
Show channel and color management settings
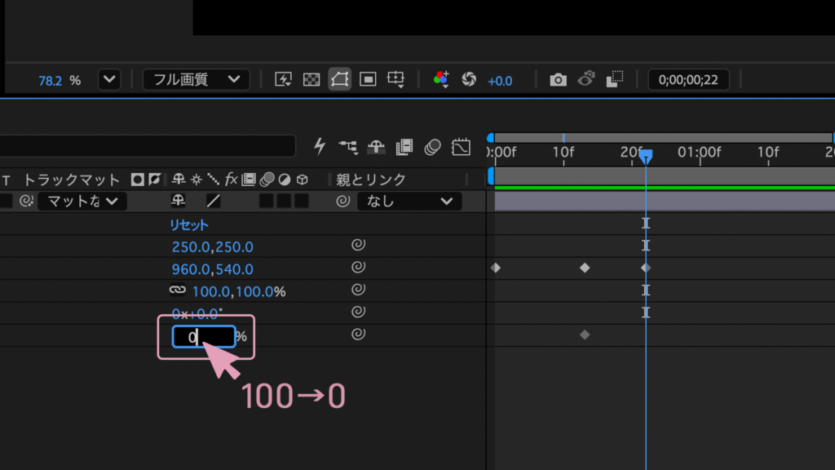coord(441,80)
